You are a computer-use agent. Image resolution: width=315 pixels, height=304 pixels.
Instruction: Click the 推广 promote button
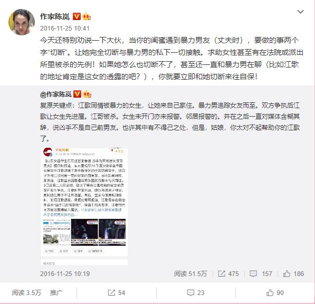pos(56,293)
